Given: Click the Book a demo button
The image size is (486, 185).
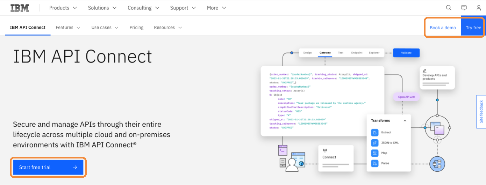Looking at the screenshot, I should pos(443,28).
